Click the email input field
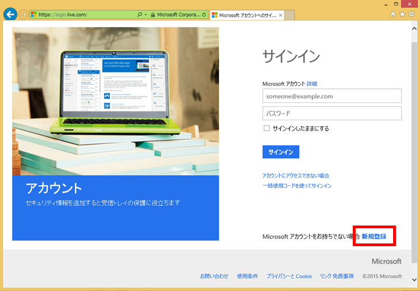Screen dimensions: 420x291 coord(332,96)
